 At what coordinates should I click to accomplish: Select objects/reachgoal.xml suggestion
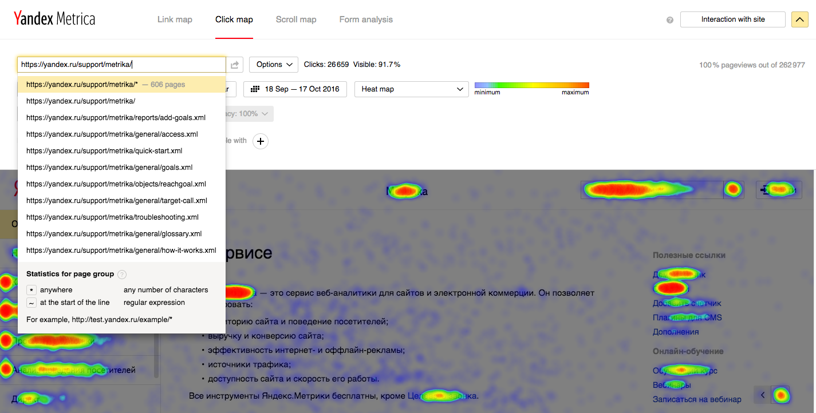[121, 184]
